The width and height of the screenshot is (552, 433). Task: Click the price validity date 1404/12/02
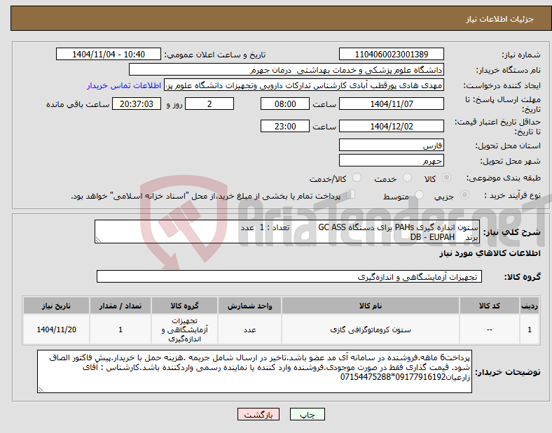(392, 126)
